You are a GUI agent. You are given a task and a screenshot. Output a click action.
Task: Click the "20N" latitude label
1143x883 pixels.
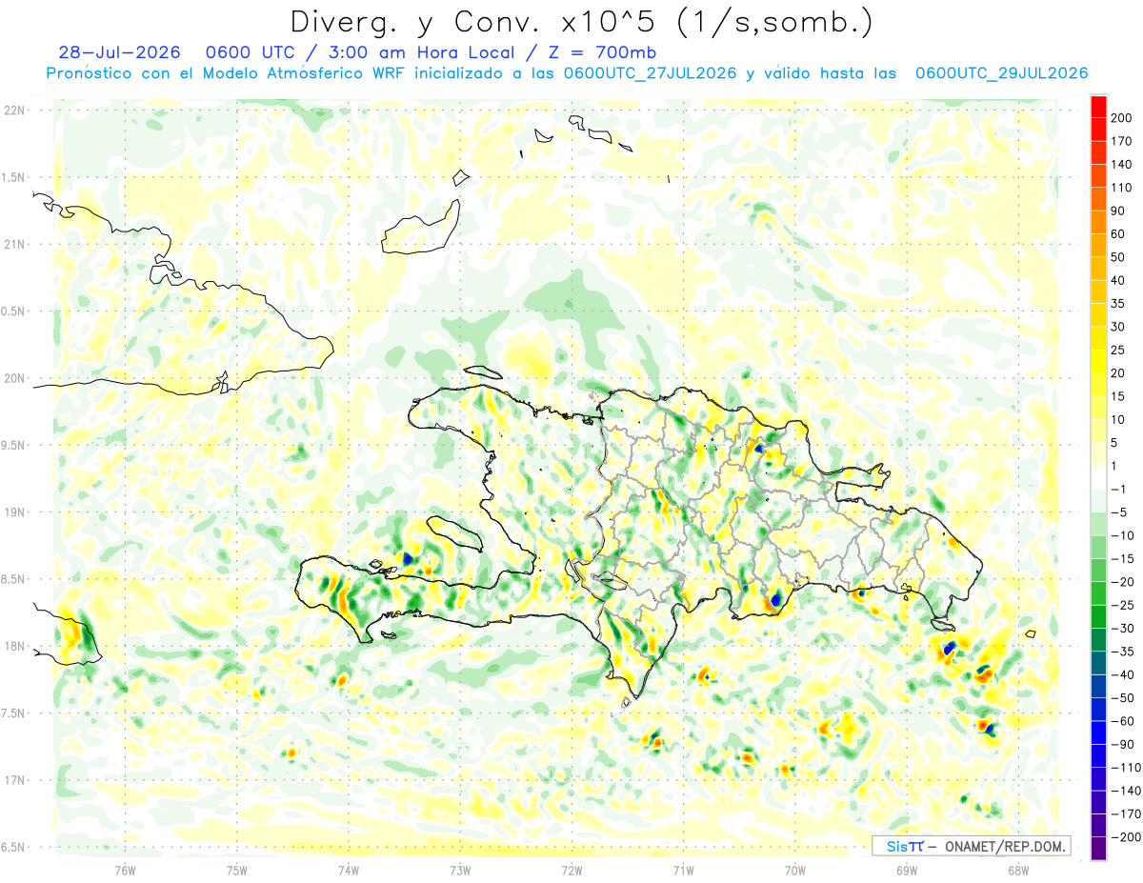coord(14,378)
